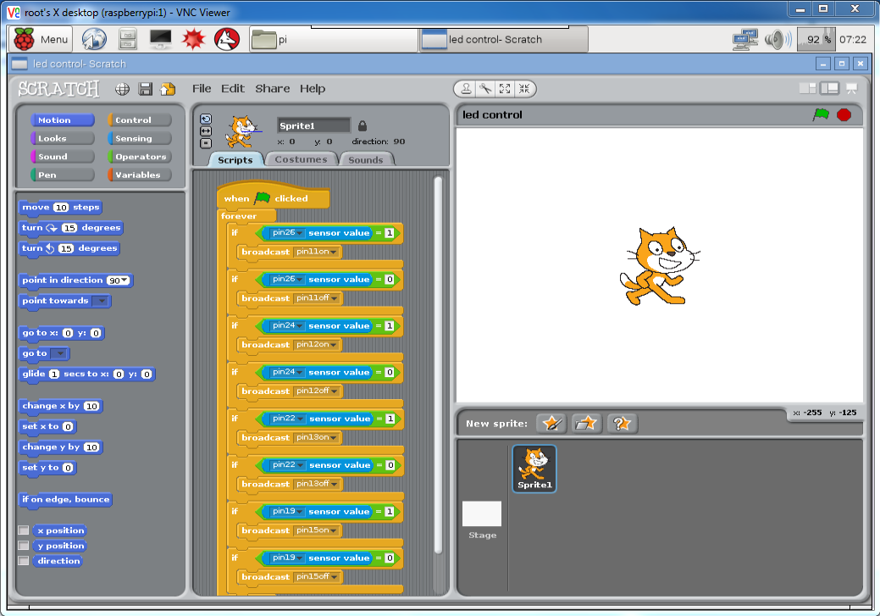Viewport: 880px width, 616px height.
Task: Get a surprise sprite with question mark icon
Action: point(622,424)
